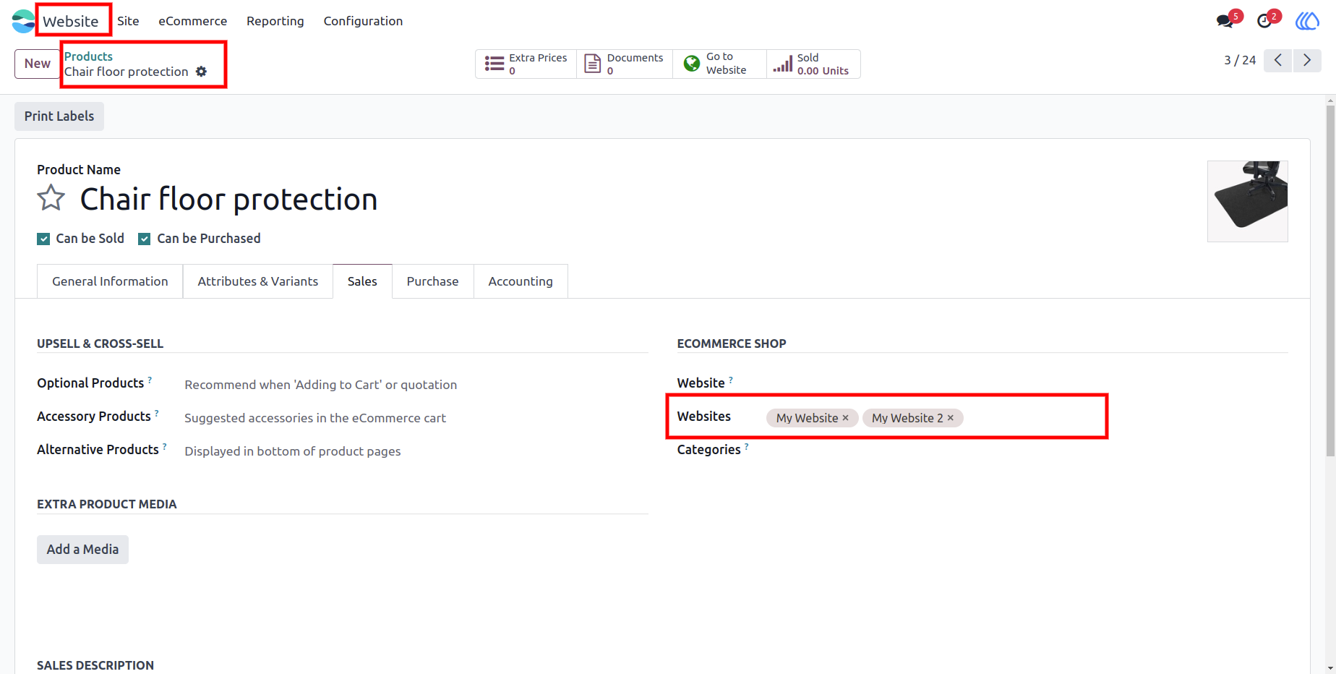This screenshot has width=1336, height=674.
Task: Switch to Attributes & Variants tab
Action: tap(258, 281)
